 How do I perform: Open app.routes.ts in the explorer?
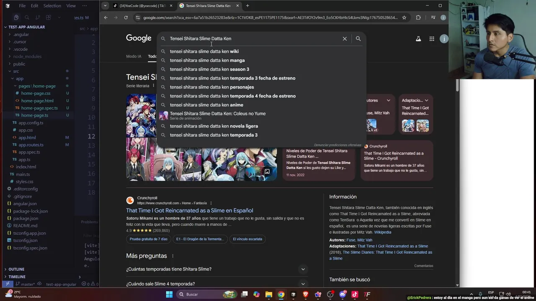tap(31, 145)
